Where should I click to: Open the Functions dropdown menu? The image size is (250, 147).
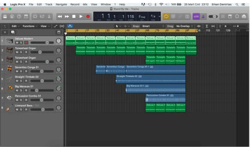click(x=30, y=26)
